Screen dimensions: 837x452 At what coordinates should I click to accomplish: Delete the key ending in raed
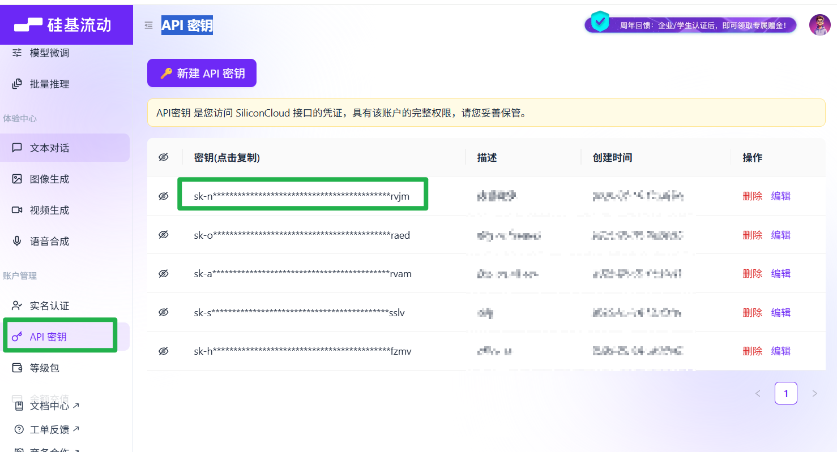[x=752, y=235]
